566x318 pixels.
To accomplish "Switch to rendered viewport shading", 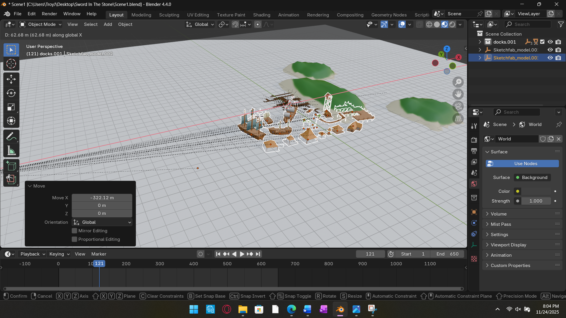I will click(452, 24).
